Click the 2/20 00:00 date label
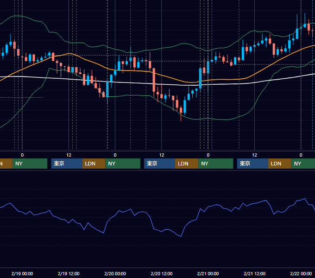 pos(115,273)
